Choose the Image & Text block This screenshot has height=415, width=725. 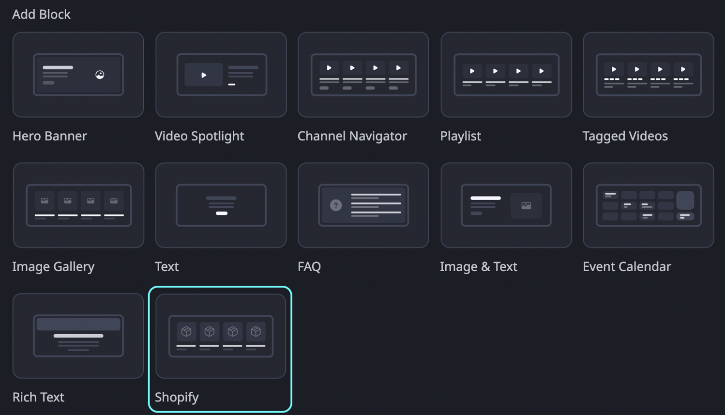[506, 205]
